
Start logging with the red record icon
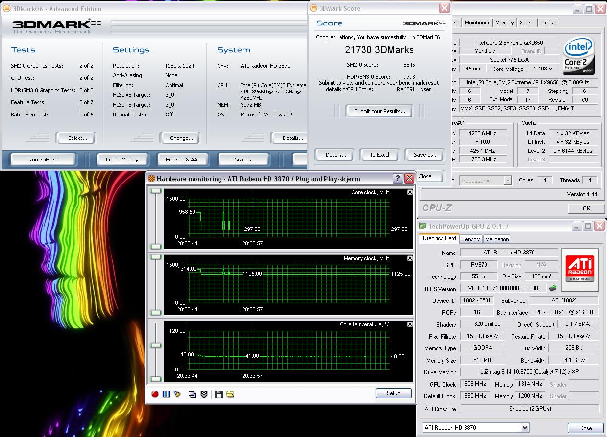tap(155, 394)
